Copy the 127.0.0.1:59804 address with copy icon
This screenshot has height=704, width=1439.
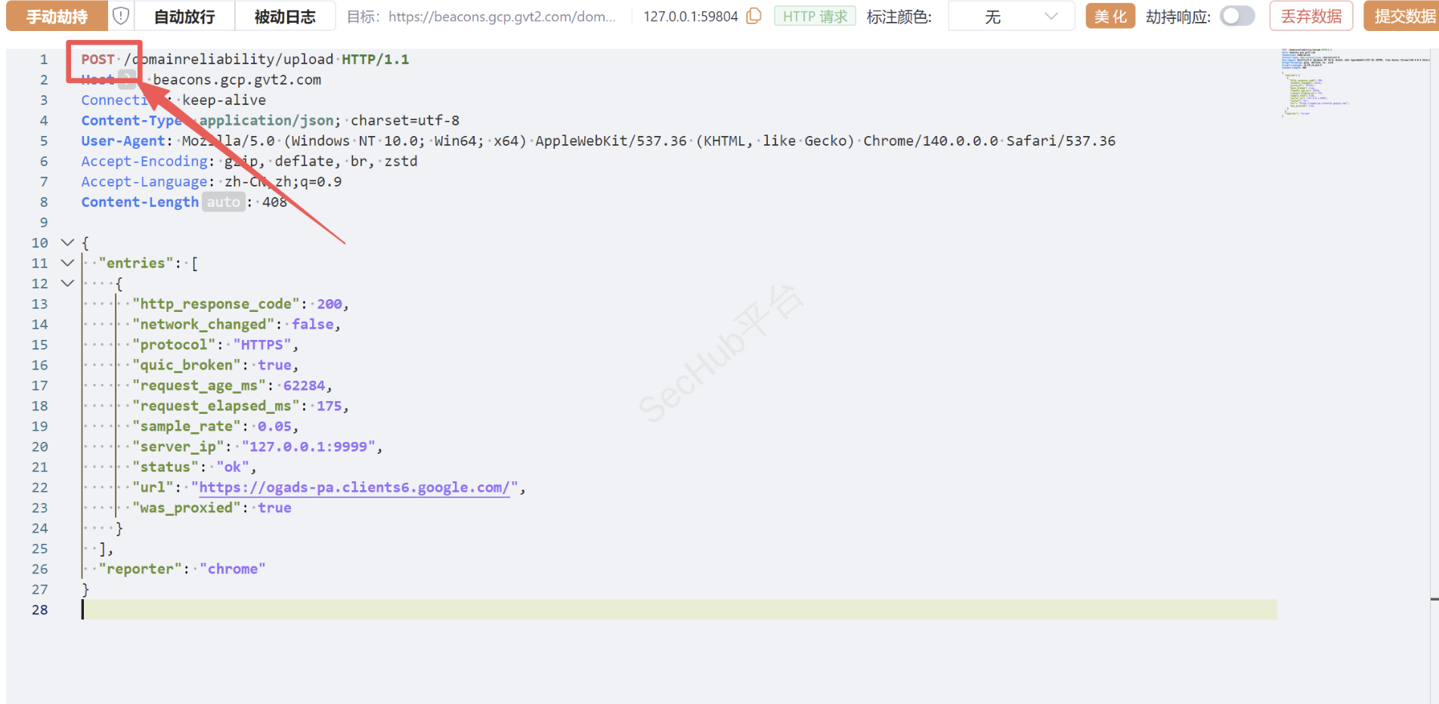point(754,16)
